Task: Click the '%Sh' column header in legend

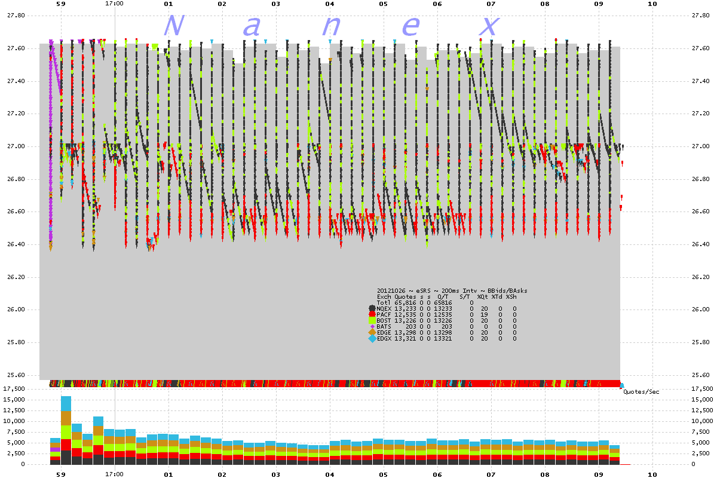Action: [x=511, y=296]
